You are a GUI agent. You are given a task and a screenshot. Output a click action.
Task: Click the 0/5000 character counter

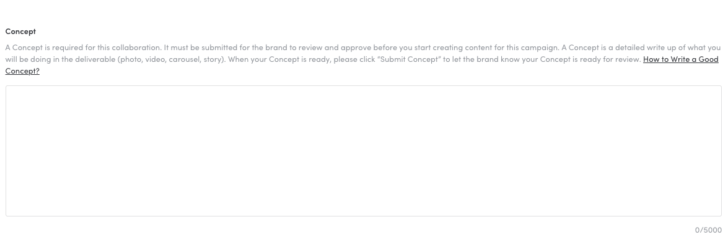point(708,230)
